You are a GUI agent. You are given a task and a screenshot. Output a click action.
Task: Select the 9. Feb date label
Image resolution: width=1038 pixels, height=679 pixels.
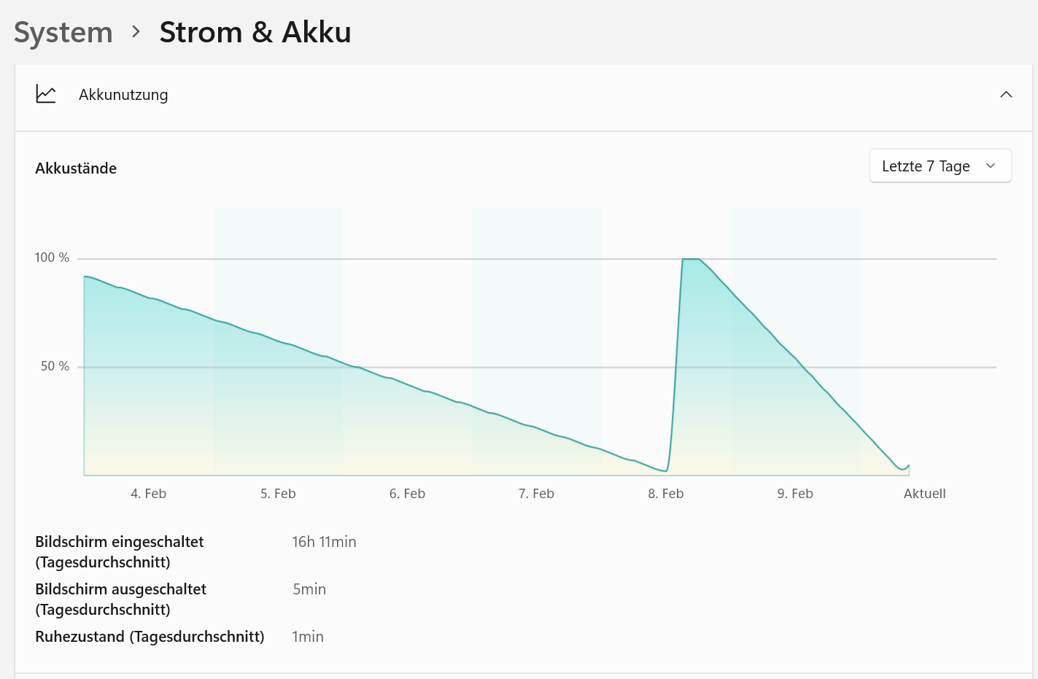click(795, 494)
